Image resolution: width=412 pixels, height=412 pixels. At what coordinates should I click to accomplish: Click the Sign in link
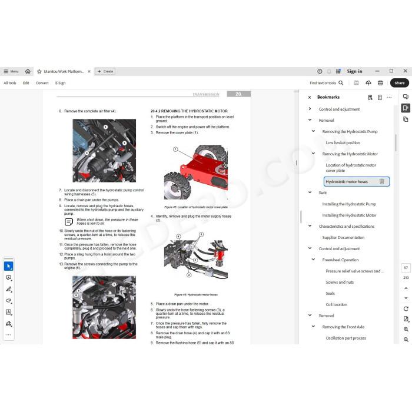(x=354, y=71)
